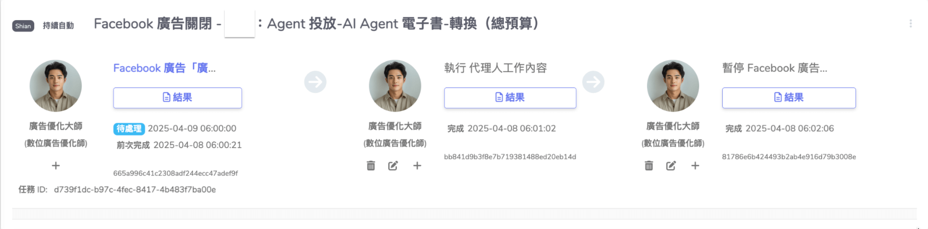Show 結果 for the 暫停 Facebook 廣告 step

788,98
